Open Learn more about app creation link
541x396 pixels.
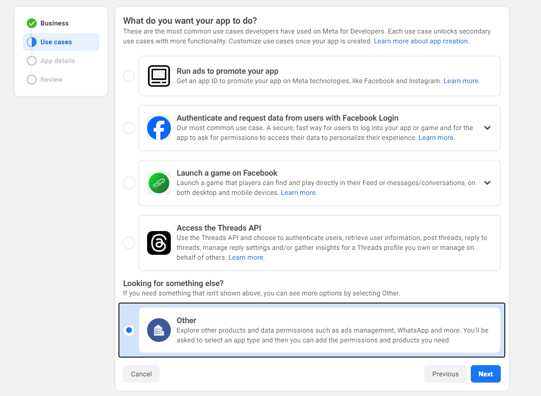[421, 41]
